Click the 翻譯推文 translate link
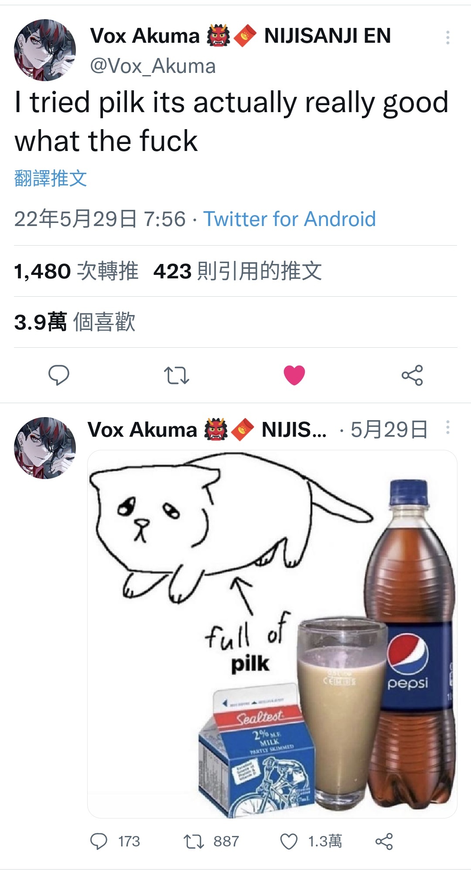Screen dimensions: 471x870 click(x=51, y=178)
